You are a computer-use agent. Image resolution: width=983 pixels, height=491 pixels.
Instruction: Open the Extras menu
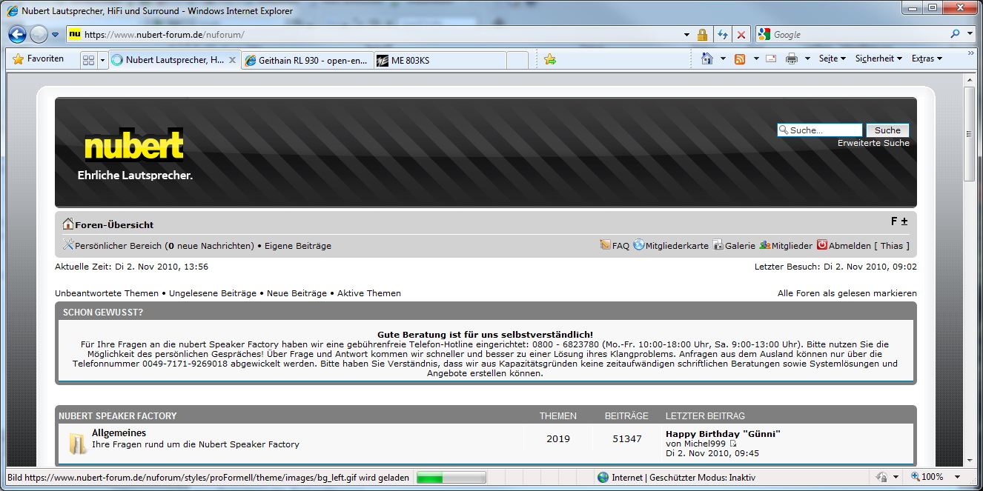(927, 59)
